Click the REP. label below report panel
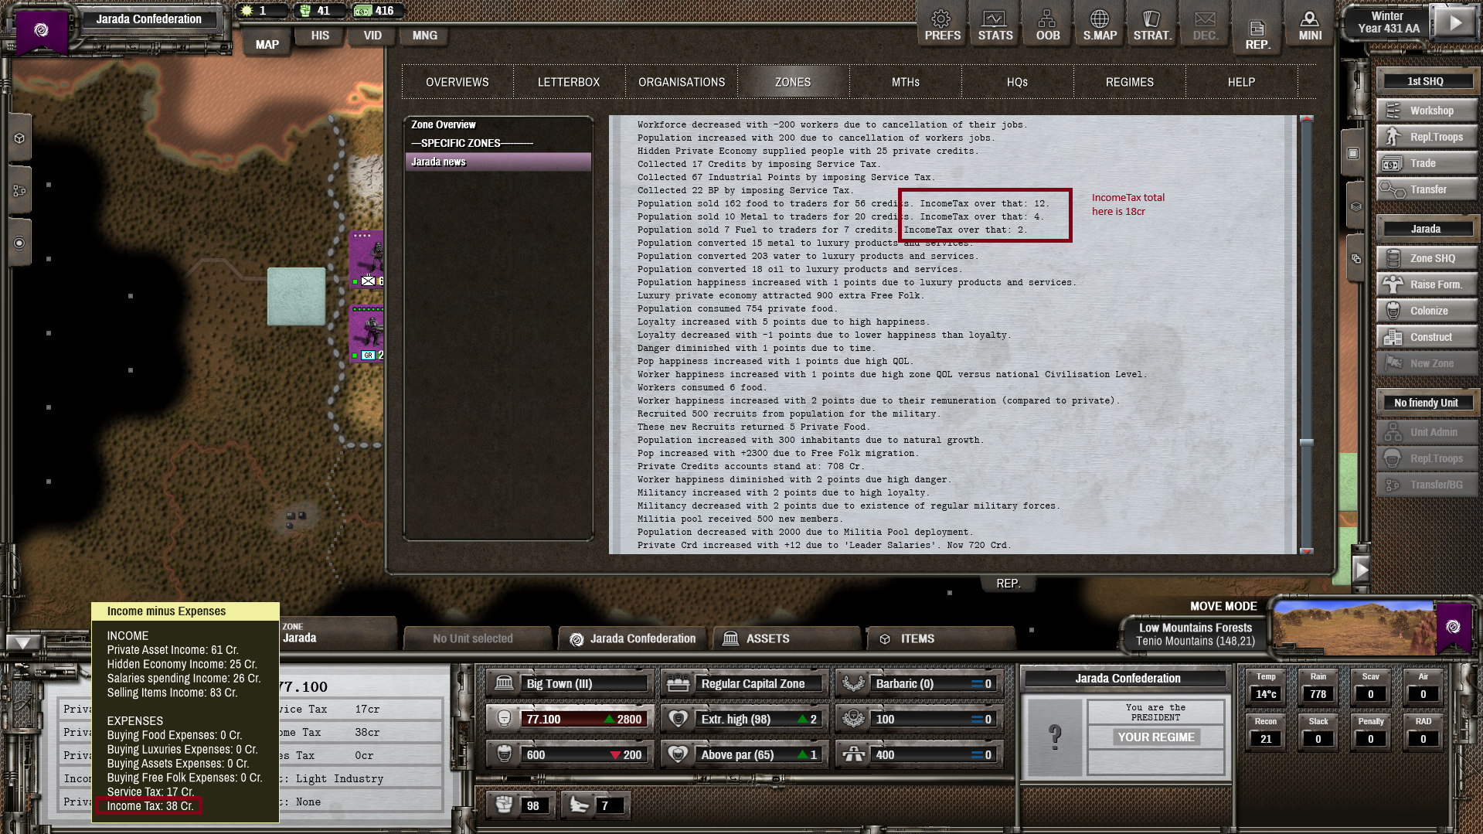 (x=1008, y=584)
